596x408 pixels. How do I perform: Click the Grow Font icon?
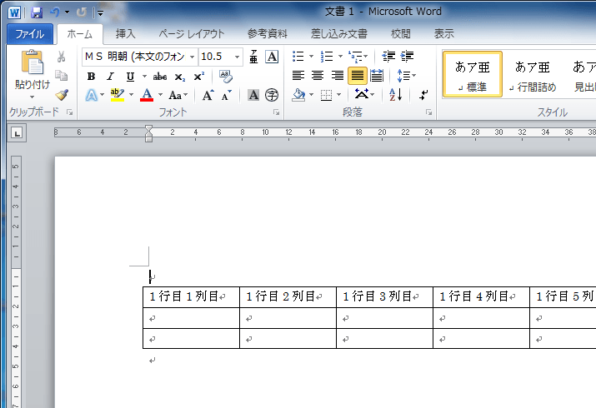208,95
